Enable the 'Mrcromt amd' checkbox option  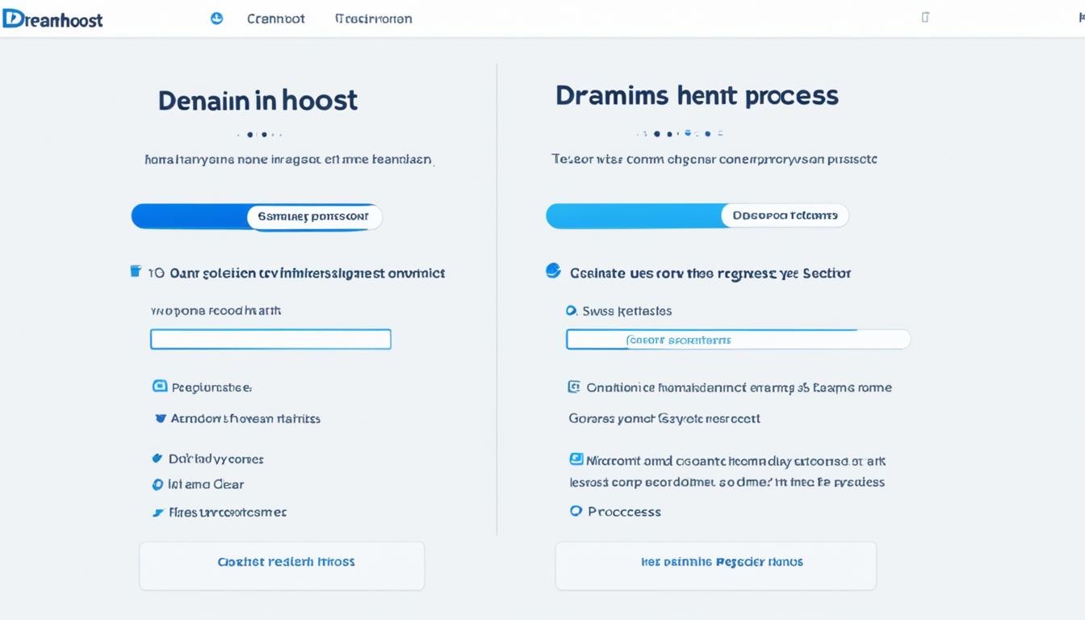pyautogui.click(x=576, y=459)
